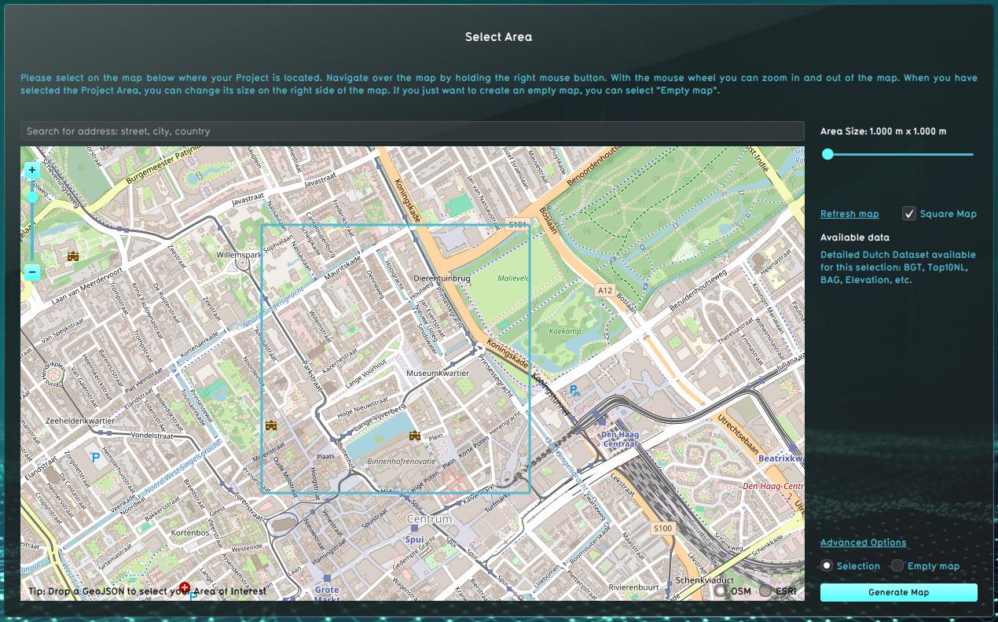Viewport: 998px width, 622px height.
Task: Click the map zoom level slider handle
Action: pos(32,197)
